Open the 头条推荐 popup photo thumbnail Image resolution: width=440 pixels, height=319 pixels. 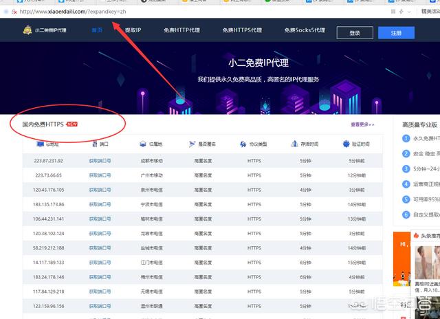click(x=428, y=263)
